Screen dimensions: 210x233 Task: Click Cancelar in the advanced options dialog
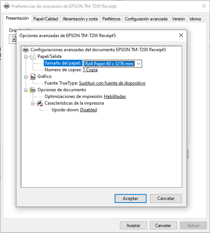[x=166, y=198]
